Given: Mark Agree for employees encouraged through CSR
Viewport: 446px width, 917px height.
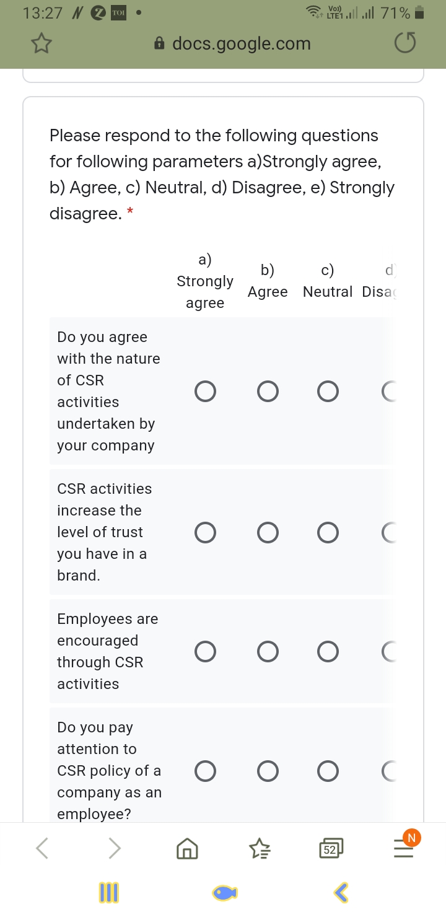Looking at the screenshot, I should [x=268, y=651].
